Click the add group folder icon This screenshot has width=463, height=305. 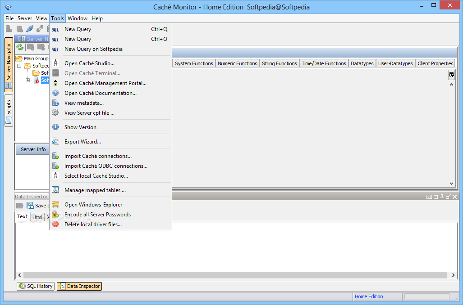pos(31,47)
